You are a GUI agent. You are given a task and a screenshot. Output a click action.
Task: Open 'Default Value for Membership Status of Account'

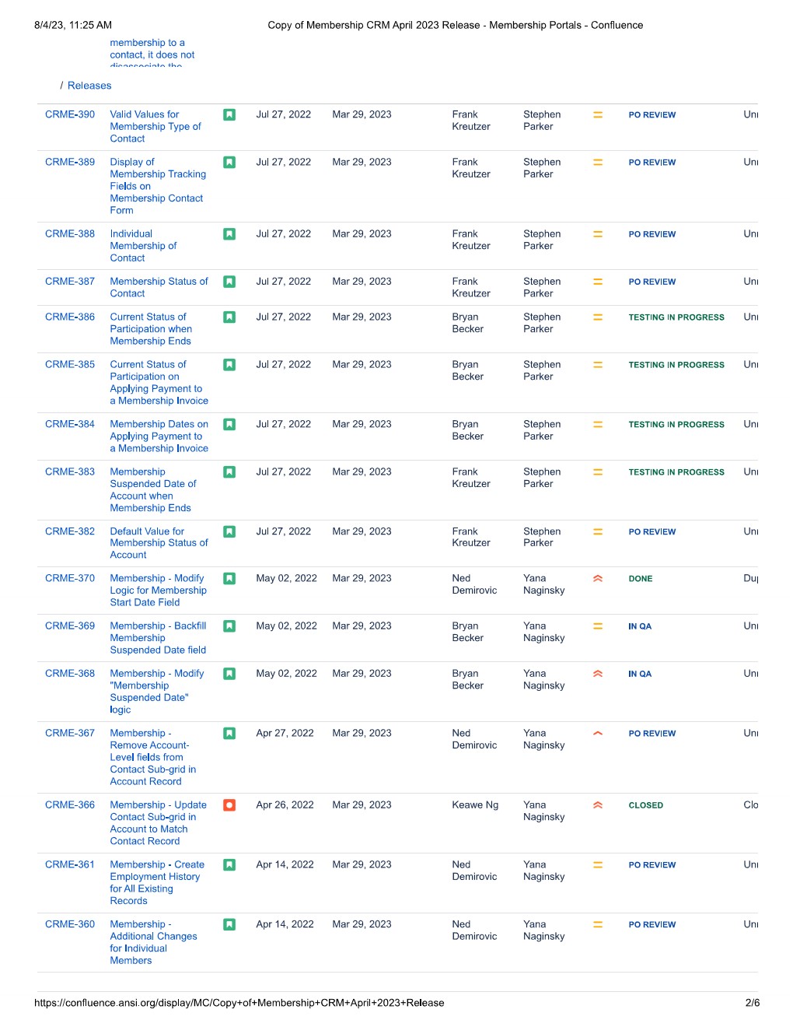(x=159, y=543)
